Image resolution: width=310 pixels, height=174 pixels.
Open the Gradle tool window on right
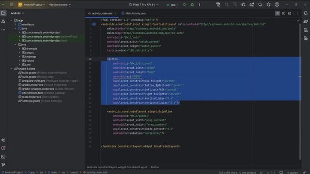[306, 21]
